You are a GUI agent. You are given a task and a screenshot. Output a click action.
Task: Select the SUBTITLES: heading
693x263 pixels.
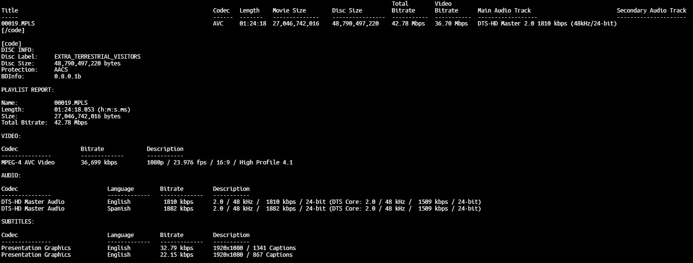18,222
